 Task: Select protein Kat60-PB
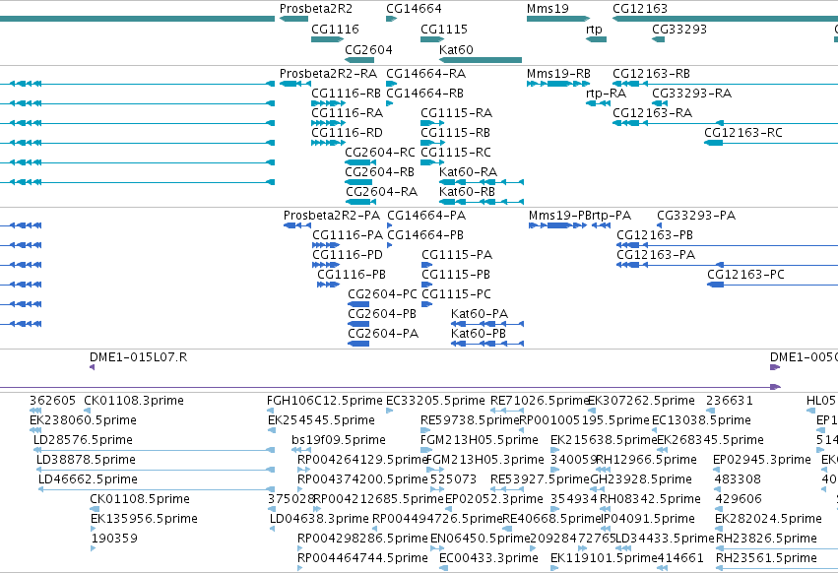click(x=479, y=334)
